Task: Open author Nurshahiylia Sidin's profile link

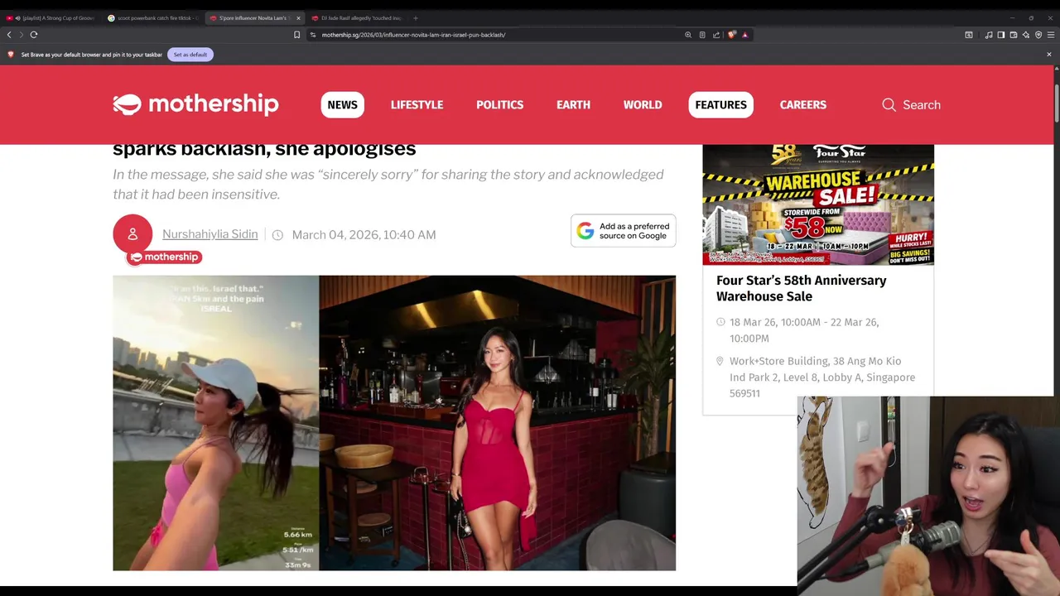Action: coord(210,234)
